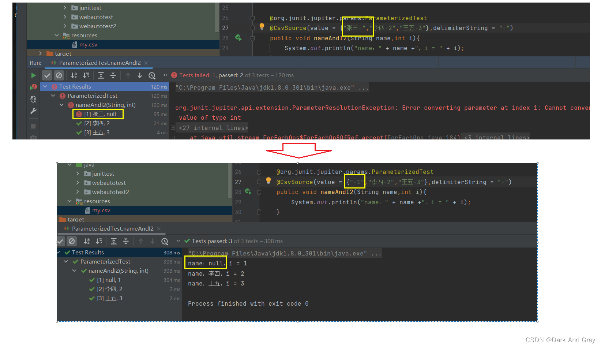Viewport: 601px width, 347px height.
Task: Close the failed-run ParameterizedTest.nameAndI2 tab
Action: [146, 63]
